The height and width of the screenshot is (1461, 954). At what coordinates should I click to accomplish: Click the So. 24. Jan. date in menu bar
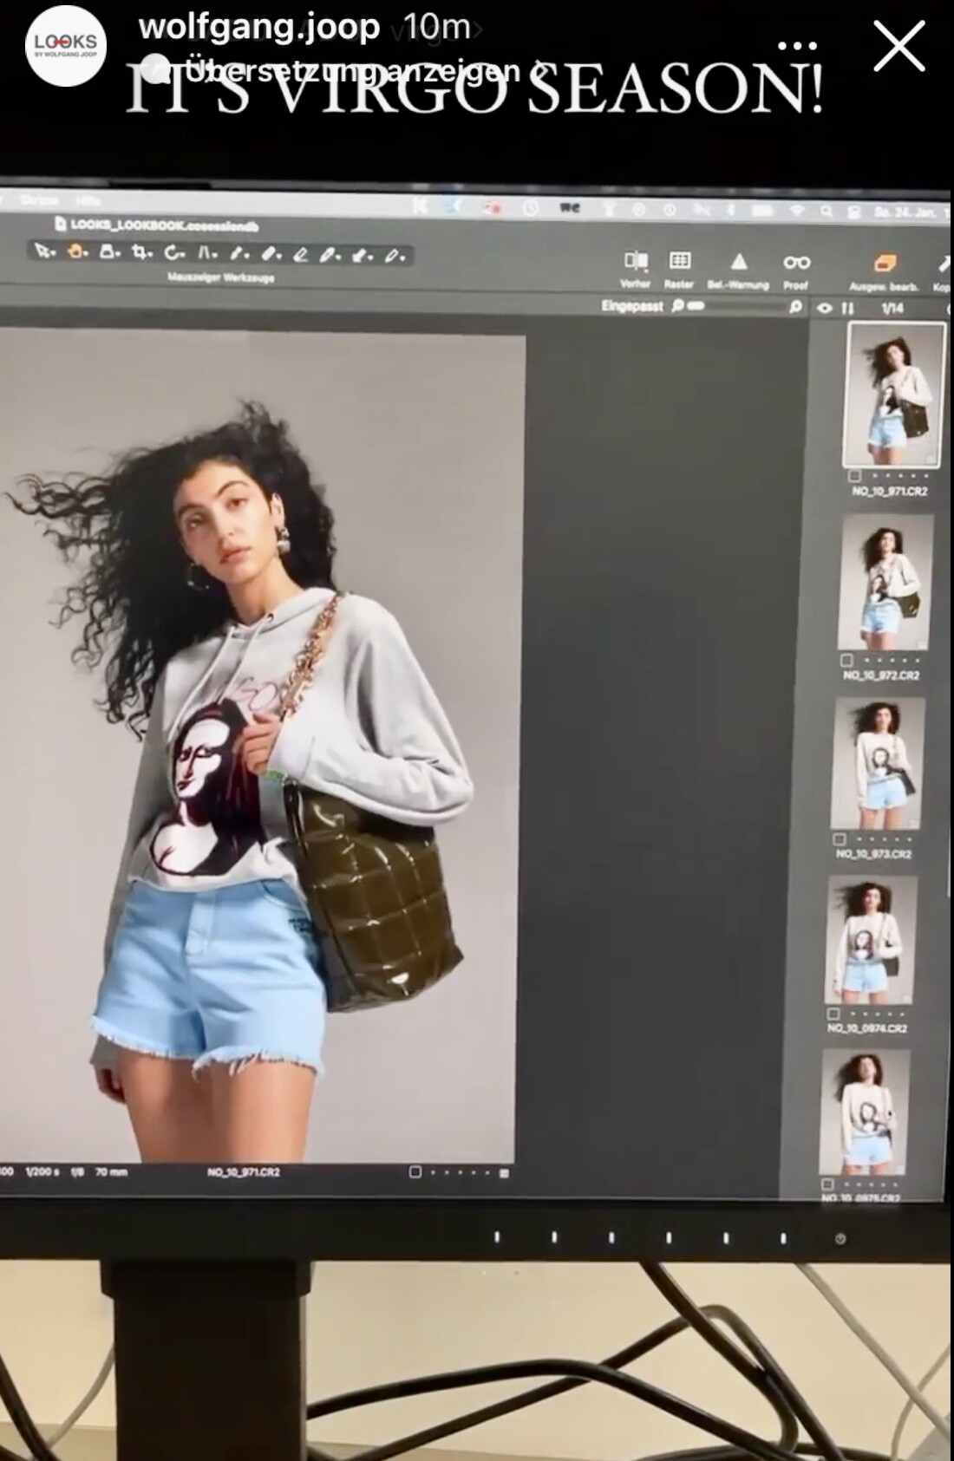905,212
